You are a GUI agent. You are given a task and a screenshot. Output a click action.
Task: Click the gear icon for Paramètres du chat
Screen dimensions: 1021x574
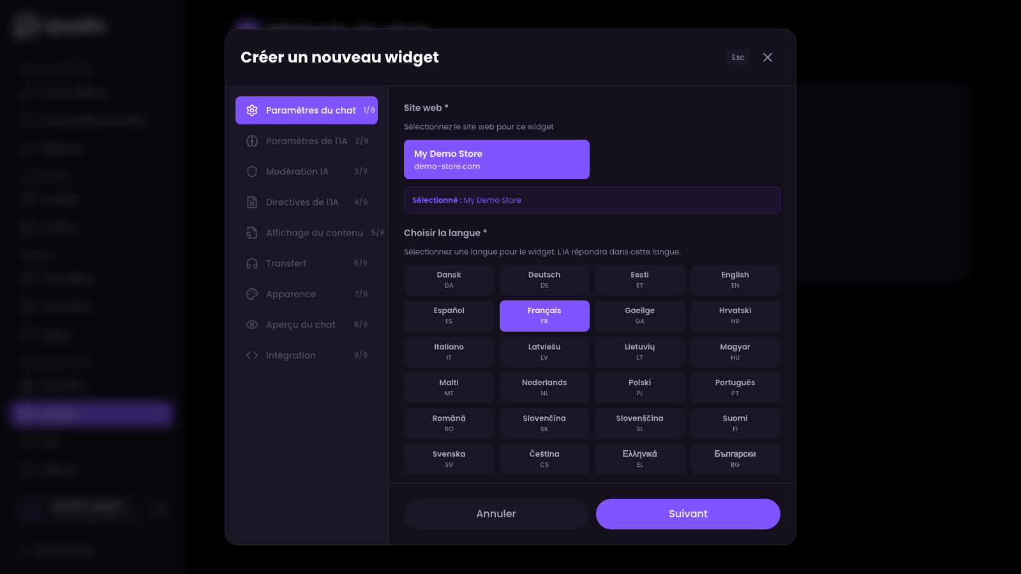(252, 110)
